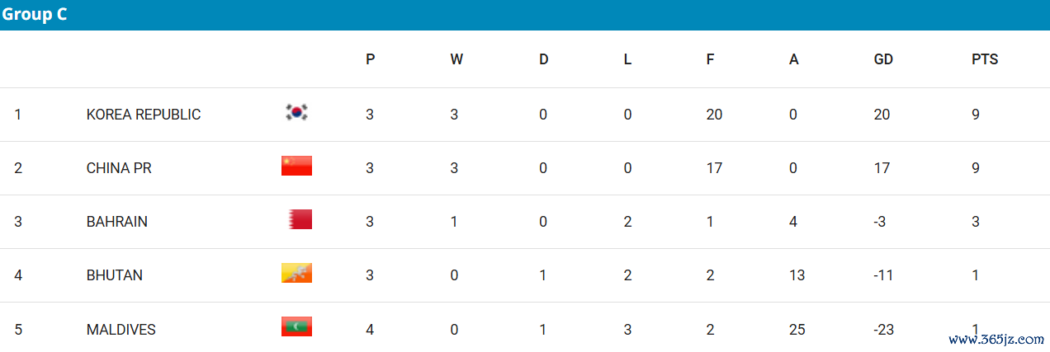Click the China PR flag icon
Viewport: 1050px width, 352px height.
click(x=296, y=166)
